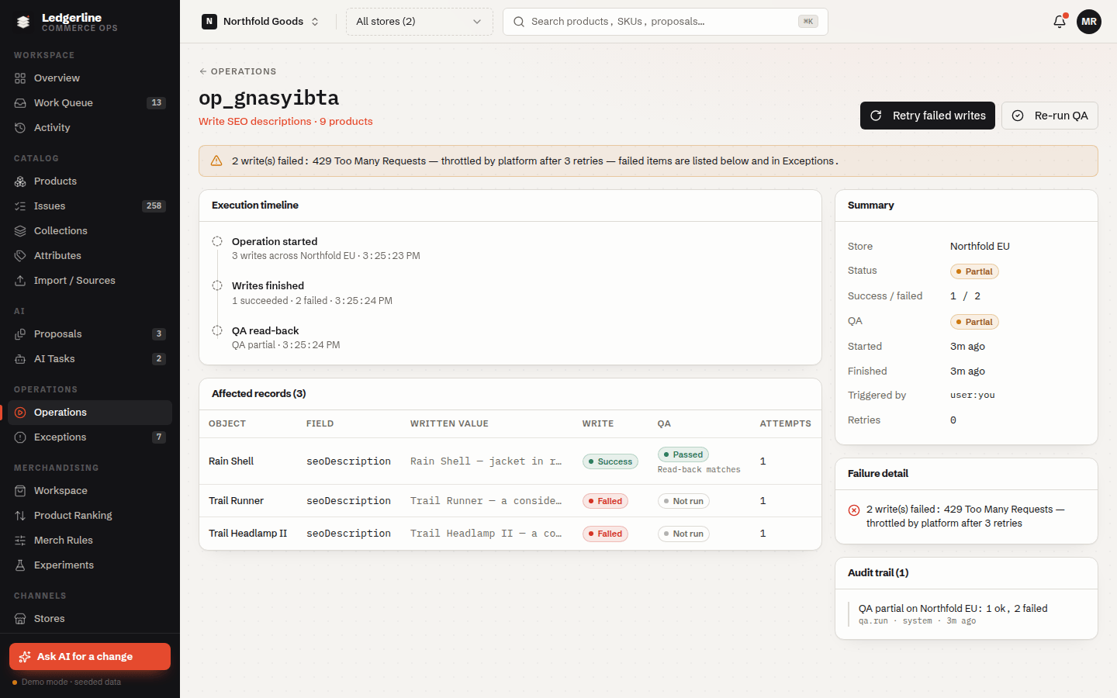Focus the search products input field
Screen dimensions: 1117x698
(666, 22)
